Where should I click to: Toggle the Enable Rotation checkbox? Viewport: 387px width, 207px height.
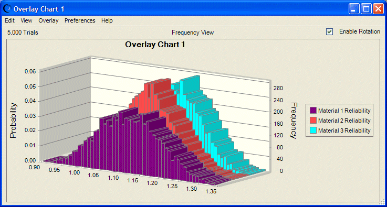pos(329,32)
